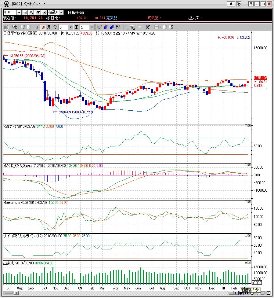
Task: Switch to monthly chart with 月 button
Action: pos(49,27)
